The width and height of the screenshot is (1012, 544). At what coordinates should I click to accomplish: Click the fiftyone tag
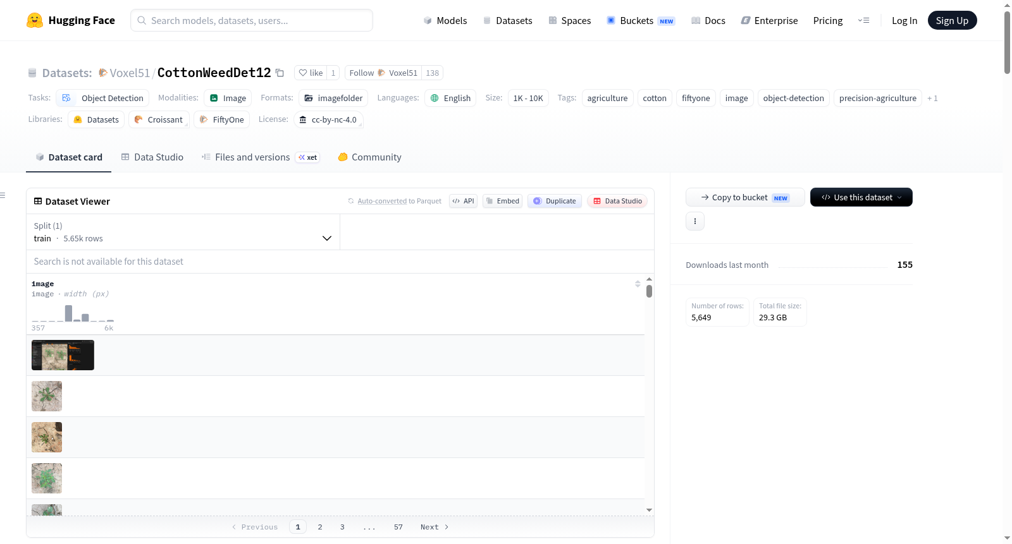pyautogui.click(x=696, y=98)
